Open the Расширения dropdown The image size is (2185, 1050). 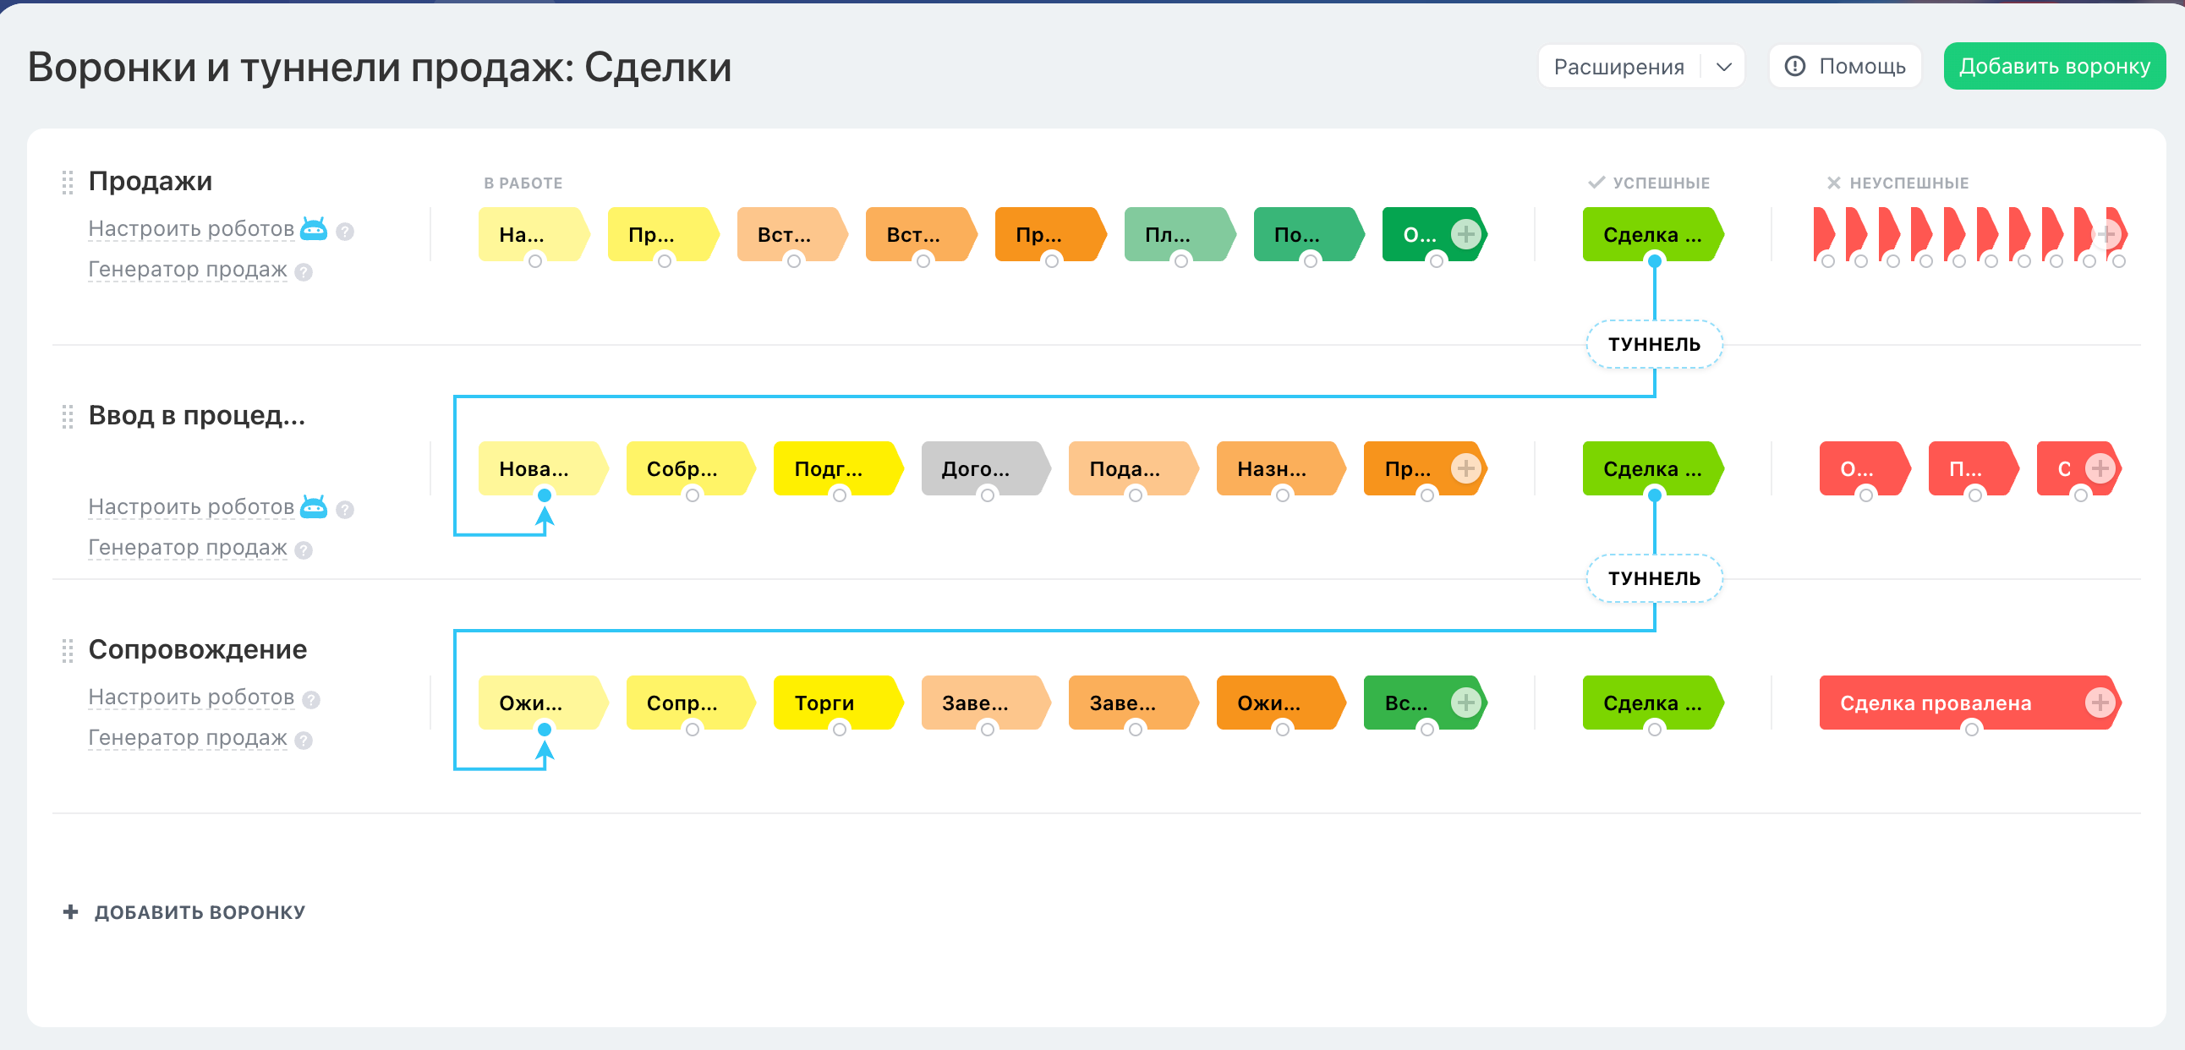pos(1618,66)
